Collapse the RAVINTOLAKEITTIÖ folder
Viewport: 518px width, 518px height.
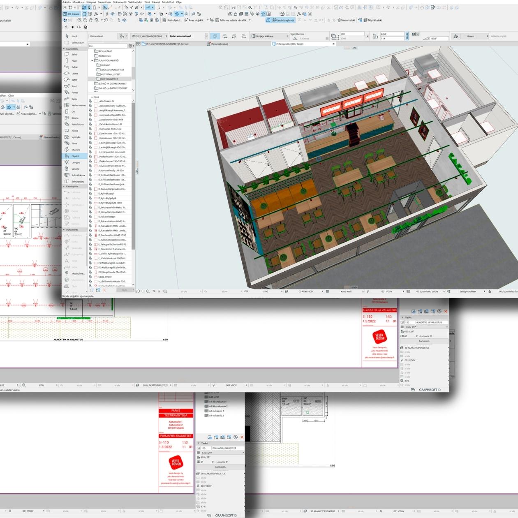[x=92, y=60]
